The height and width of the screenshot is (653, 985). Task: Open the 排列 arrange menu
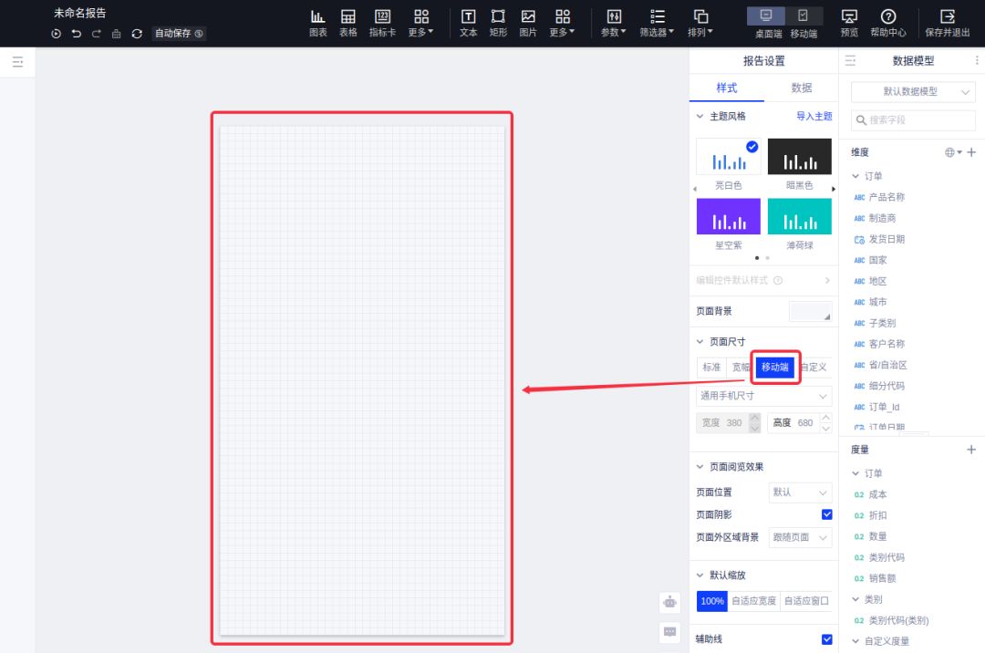pyautogui.click(x=700, y=23)
